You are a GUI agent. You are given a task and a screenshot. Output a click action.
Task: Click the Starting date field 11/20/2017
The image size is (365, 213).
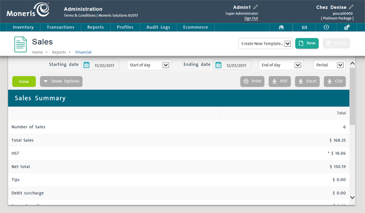(x=100, y=65)
